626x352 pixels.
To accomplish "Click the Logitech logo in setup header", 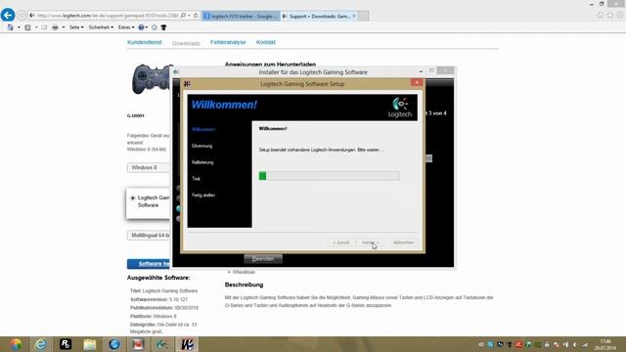I will [x=400, y=108].
